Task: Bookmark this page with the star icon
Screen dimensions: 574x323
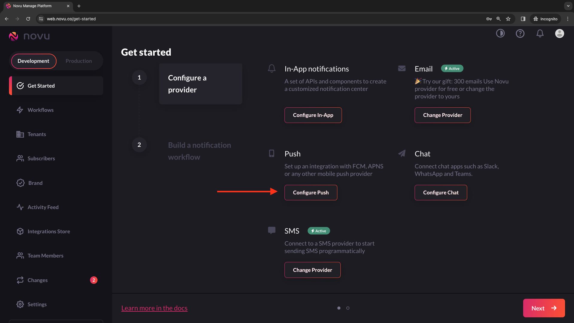Action: 508,19
